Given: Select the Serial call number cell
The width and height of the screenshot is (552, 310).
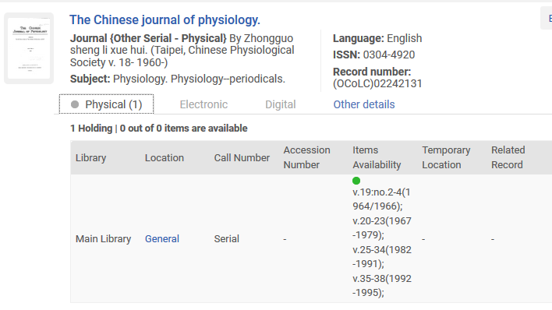Looking at the screenshot, I should point(226,239).
